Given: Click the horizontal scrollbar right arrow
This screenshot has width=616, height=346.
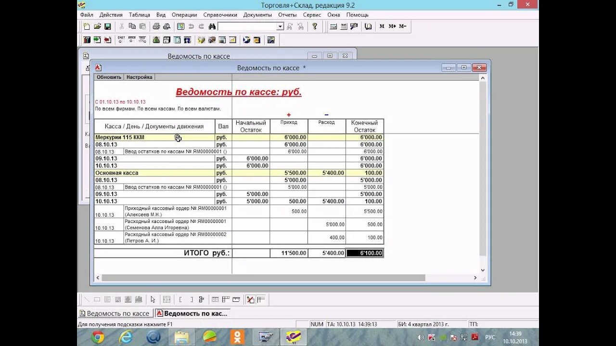Looking at the screenshot, I should (475, 278).
